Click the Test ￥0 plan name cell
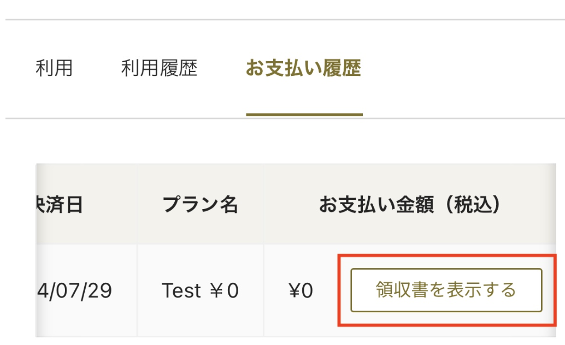 [200, 290]
